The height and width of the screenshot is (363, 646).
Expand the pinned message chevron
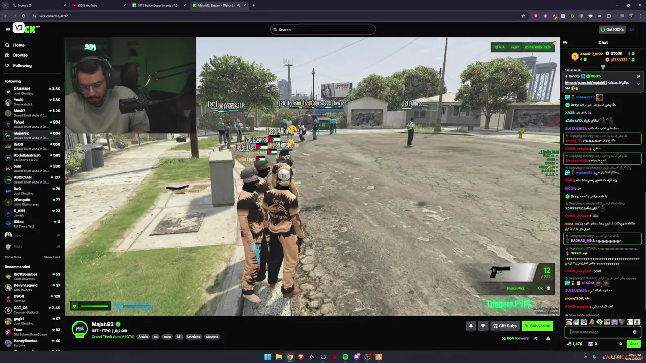tap(638, 84)
